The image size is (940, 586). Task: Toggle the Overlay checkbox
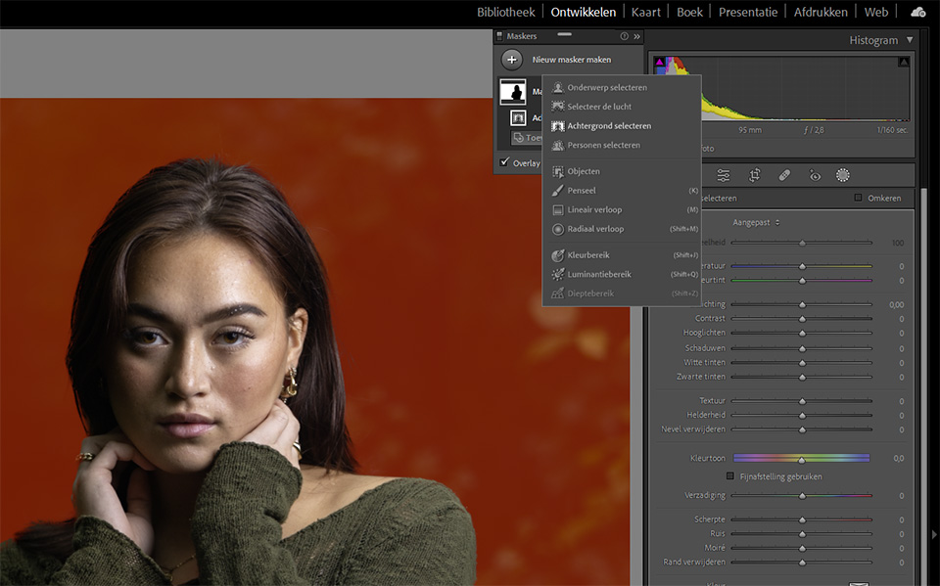(x=505, y=161)
